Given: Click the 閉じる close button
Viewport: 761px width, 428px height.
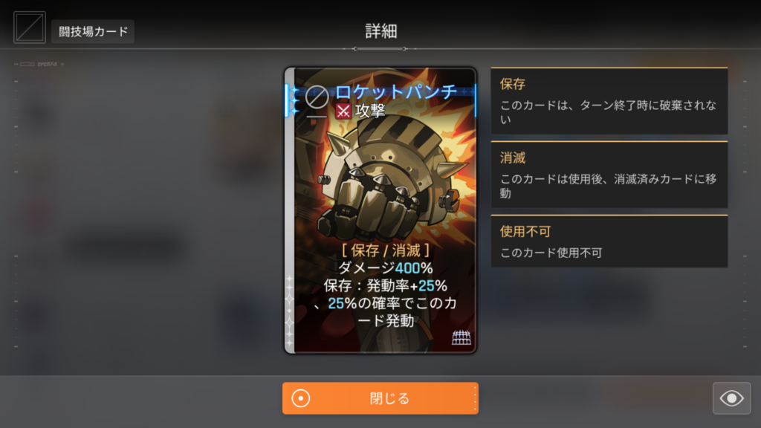Looking at the screenshot, I should (380, 398).
